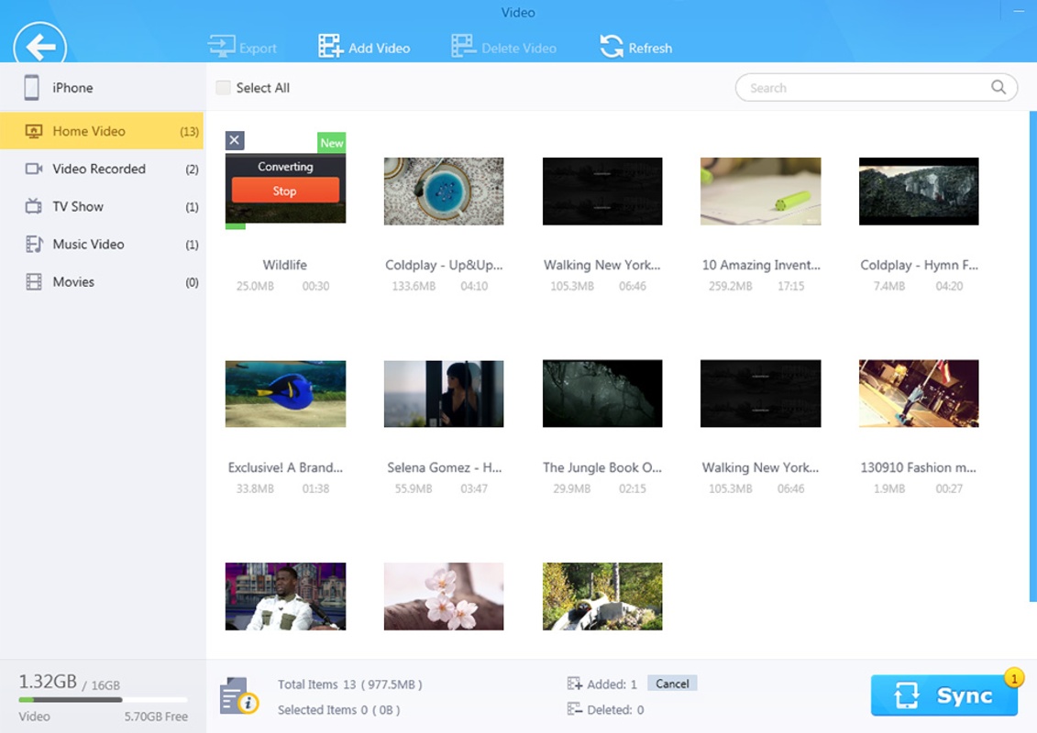Cancel the added video item
Screen dimensions: 1037x733
click(672, 684)
